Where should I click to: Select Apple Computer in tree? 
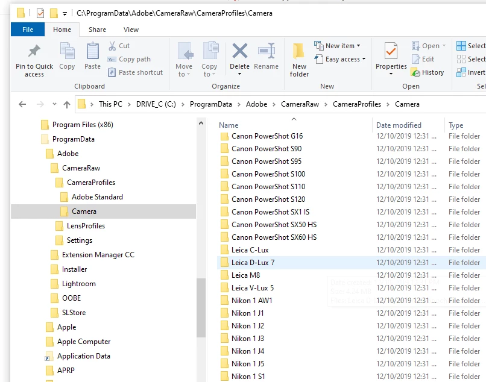click(x=84, y=342)
